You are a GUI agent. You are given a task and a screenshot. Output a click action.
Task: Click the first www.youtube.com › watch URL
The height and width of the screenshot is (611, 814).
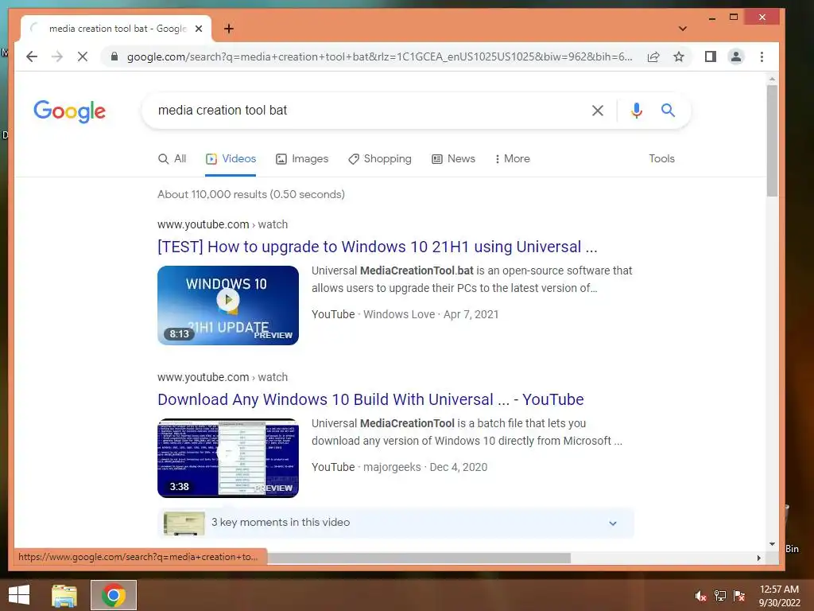[223, 224]
